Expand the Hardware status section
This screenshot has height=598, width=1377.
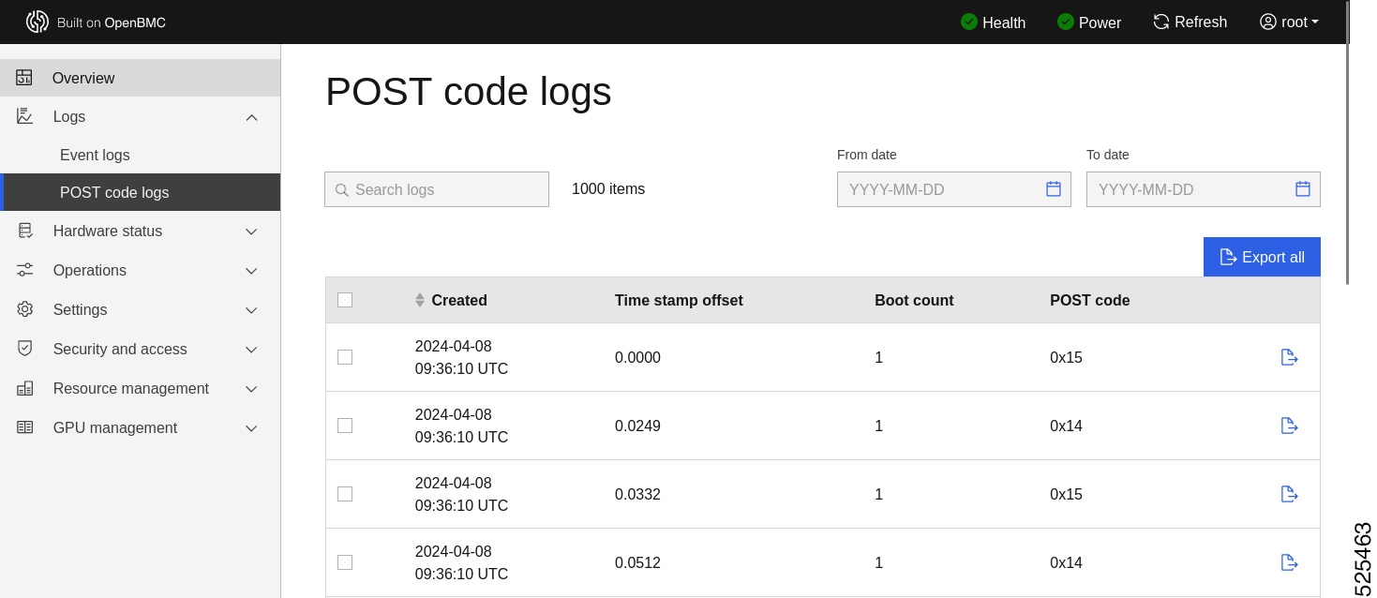coord(141,232)
